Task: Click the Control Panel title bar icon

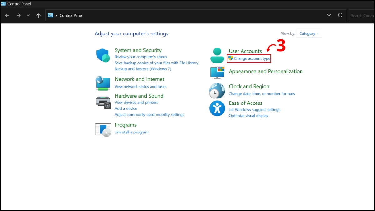Action: click(x=3, y=4)
